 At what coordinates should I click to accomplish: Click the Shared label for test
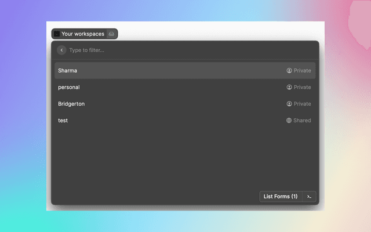pos(302,121)
